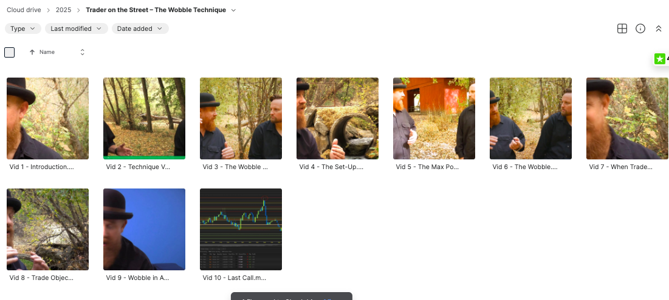Open Vid 9 - Wobble in A blue thumbnail
Viewport: 669px width, 300px height.
pyautogui.click(x=144, y=229)
